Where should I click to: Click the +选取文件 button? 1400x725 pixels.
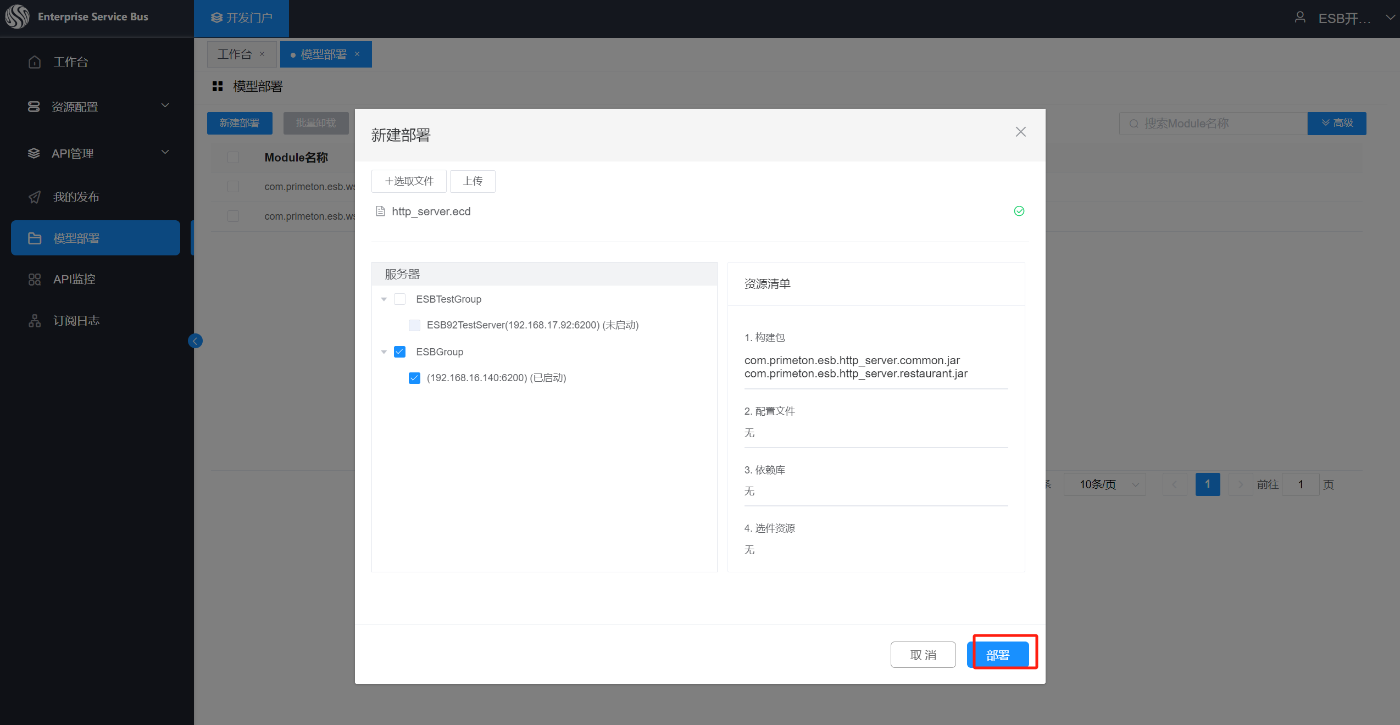click(x=409, y=181)
